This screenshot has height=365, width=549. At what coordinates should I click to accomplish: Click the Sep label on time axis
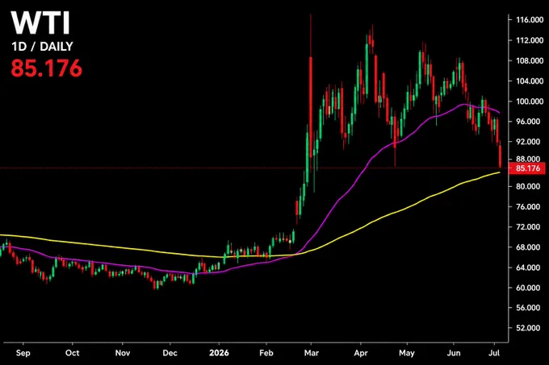(x=23, y=353)
